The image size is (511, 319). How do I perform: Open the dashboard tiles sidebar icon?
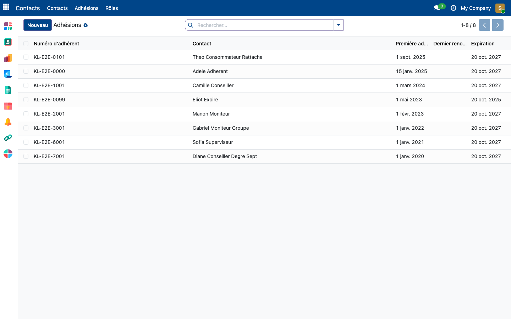pyautogui.click(x=8, y=26)
